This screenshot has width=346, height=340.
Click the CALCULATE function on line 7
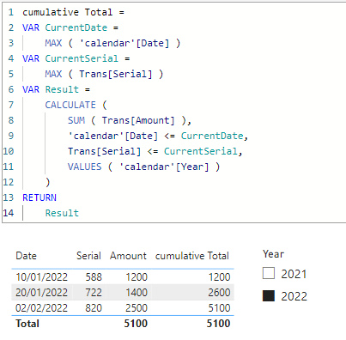[x=70, y=105]
